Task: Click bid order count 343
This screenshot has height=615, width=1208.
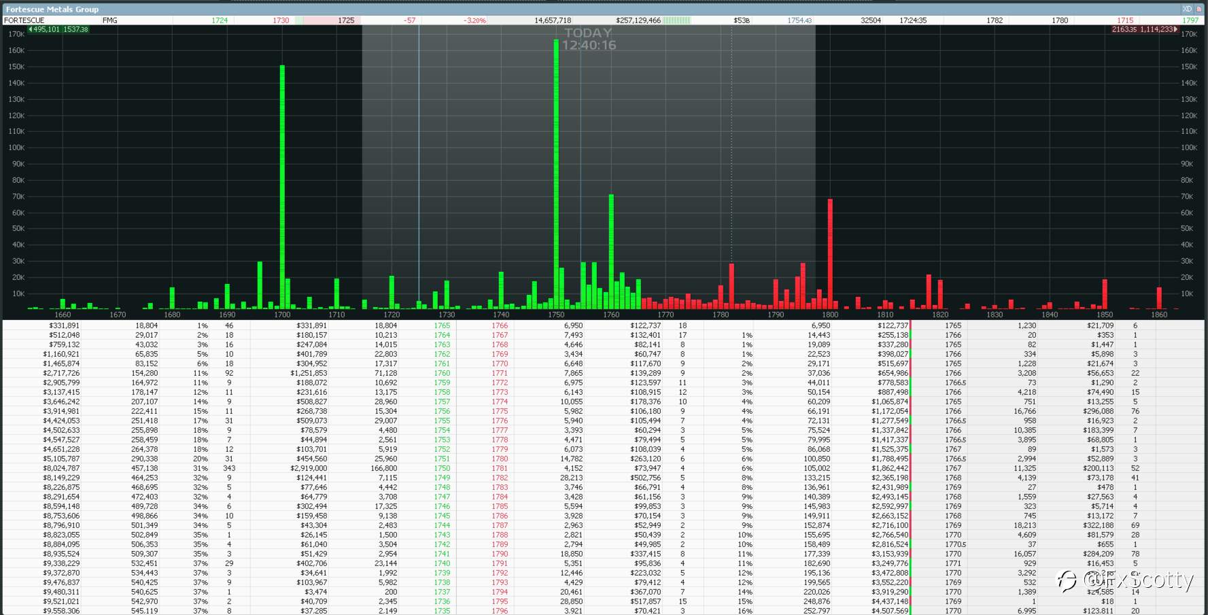Action: (x=229, y=468)
